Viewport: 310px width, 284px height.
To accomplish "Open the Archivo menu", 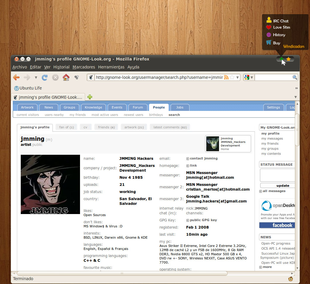I will tap(20, 67).
